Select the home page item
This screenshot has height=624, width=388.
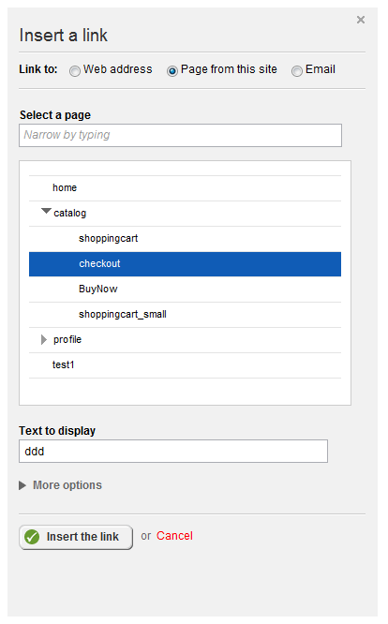(185, 187)
